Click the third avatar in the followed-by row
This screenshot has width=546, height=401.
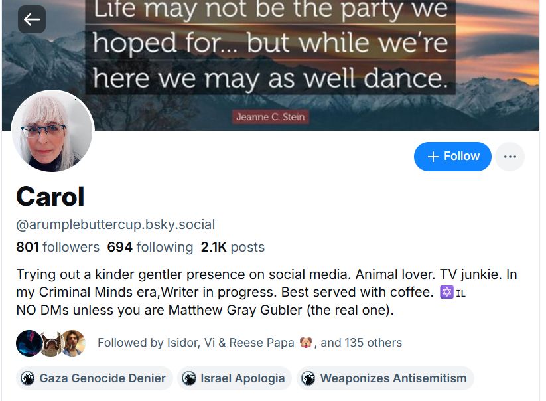(x=75, y=343)
